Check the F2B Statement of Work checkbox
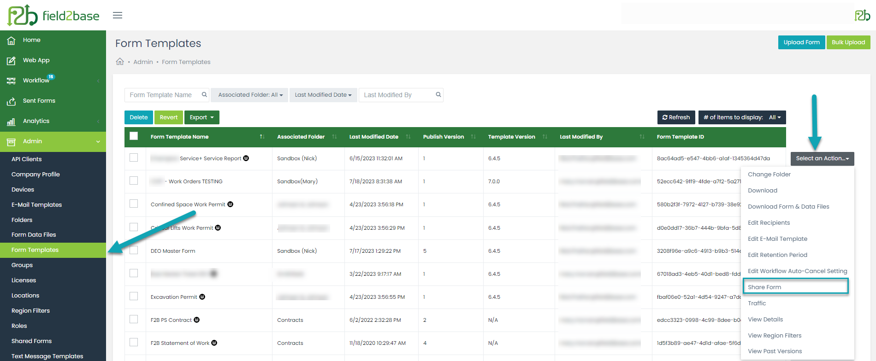This screenshot has width=876, height=361. tap(134, 342)
